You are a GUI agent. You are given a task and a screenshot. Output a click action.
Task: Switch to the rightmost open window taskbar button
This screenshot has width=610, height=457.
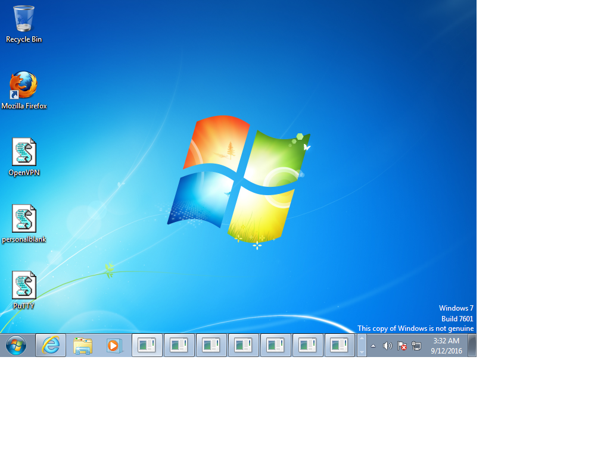click(x=340, y=345)
